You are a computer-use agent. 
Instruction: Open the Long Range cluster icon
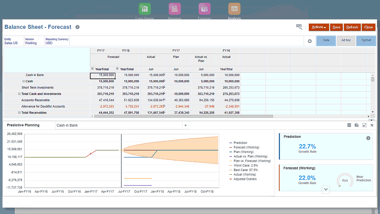point(145,9)
